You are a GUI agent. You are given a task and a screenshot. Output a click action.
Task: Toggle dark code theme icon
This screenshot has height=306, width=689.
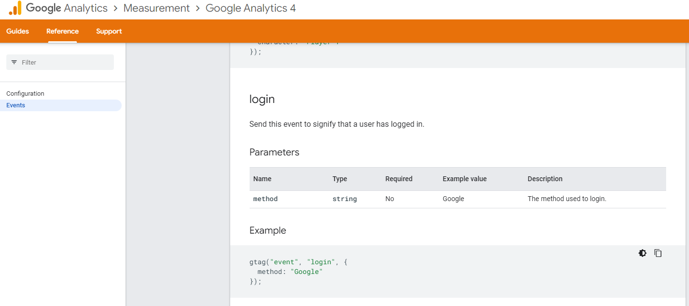[x=643, y=253]
